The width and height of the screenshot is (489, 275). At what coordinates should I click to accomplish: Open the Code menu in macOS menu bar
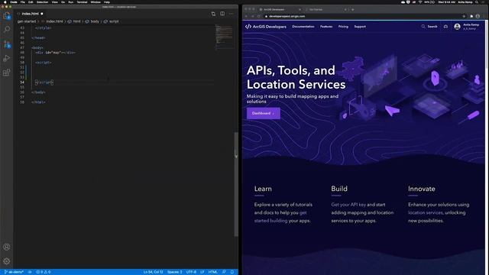click(x=14, y=2)
